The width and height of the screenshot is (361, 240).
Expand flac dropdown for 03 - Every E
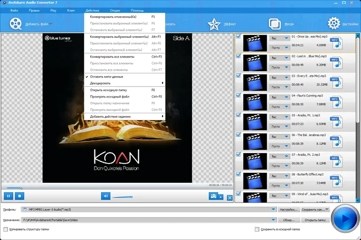[x=287, y=78]
